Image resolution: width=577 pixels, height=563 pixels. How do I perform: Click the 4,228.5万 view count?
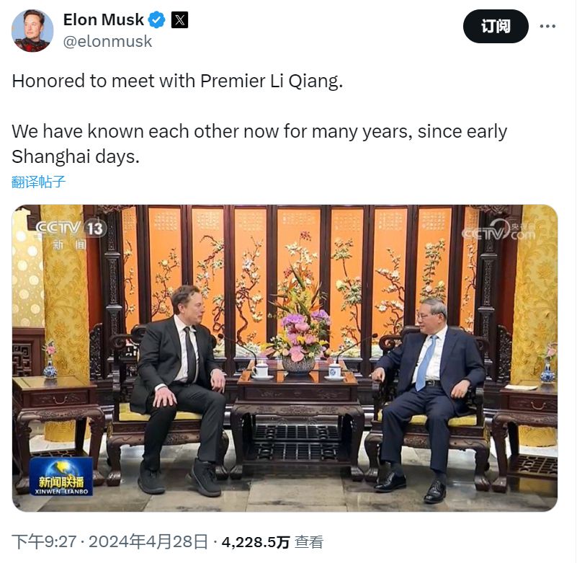click(x=256, y=542)
